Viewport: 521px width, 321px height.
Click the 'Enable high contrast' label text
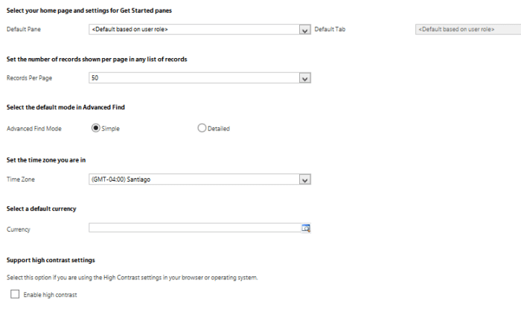pyautogui.click(x=50, y=295)
